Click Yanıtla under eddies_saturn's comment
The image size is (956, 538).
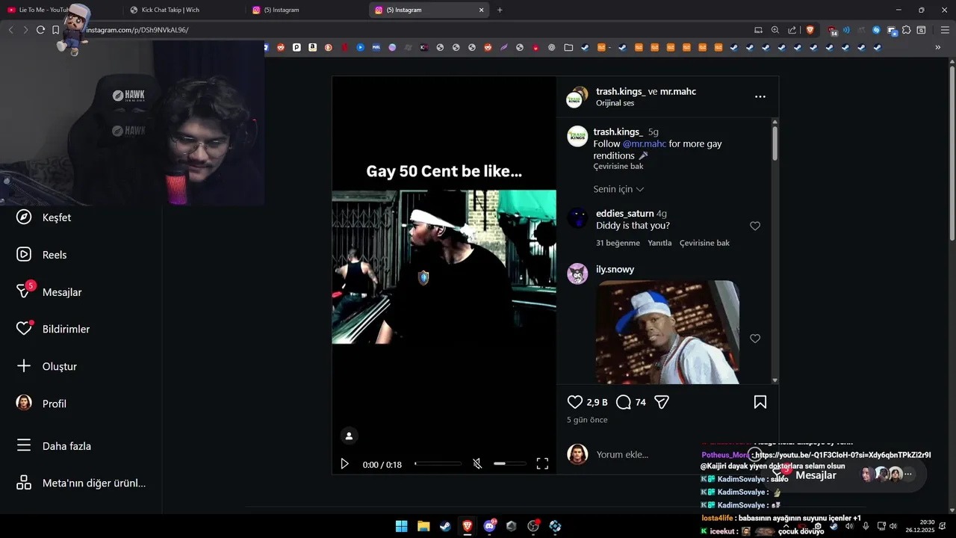(x=659, y=243)
